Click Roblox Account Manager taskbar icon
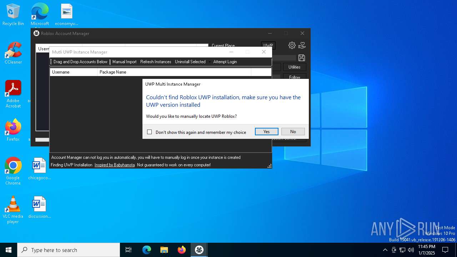The width and height of the screenshot is (457, 257). click(x=199, y=250)
